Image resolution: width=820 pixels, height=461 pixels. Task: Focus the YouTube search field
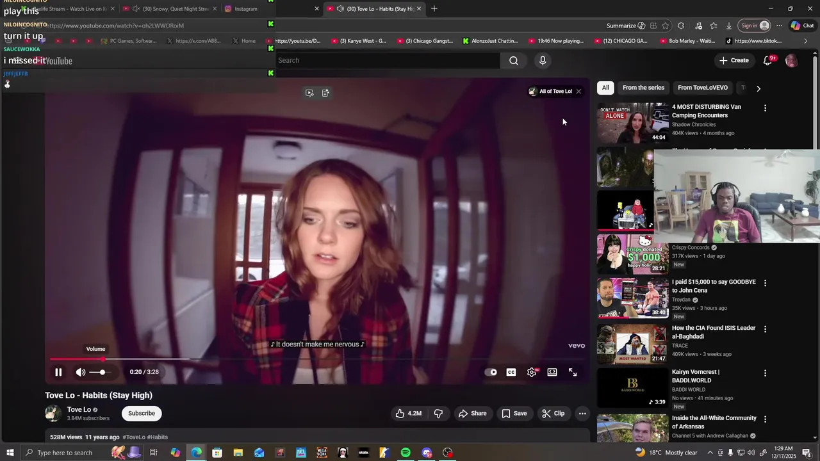coord(388,60)
